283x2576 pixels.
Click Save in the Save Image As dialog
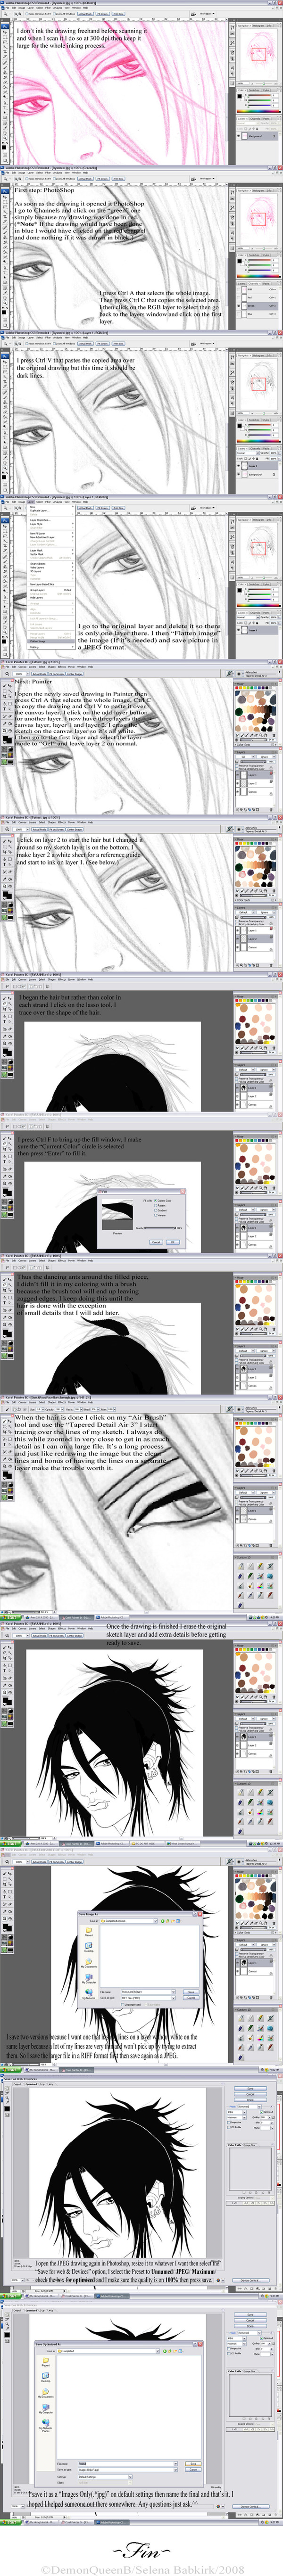pyautogui.click(x=191, y=1992)
